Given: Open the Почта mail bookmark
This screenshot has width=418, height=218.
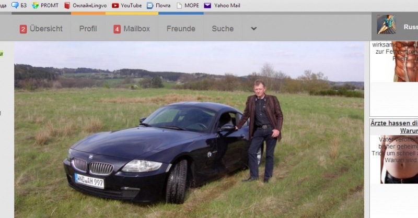Looking at the screenshot, I should 159,5.
